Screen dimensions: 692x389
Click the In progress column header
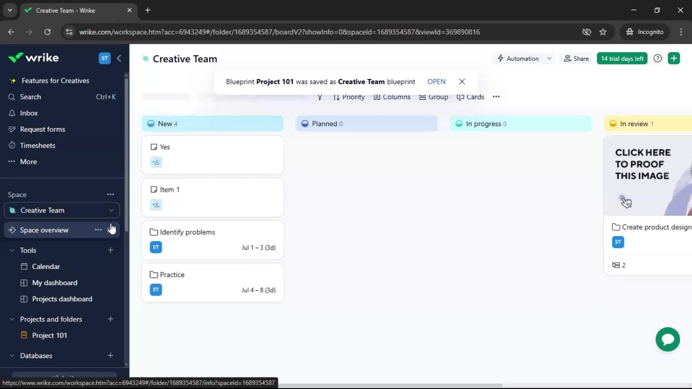[x=520, y=124]
